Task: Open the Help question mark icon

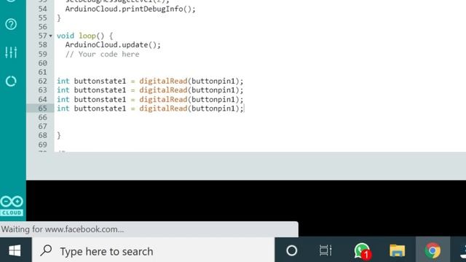Action: coord(11,24)
